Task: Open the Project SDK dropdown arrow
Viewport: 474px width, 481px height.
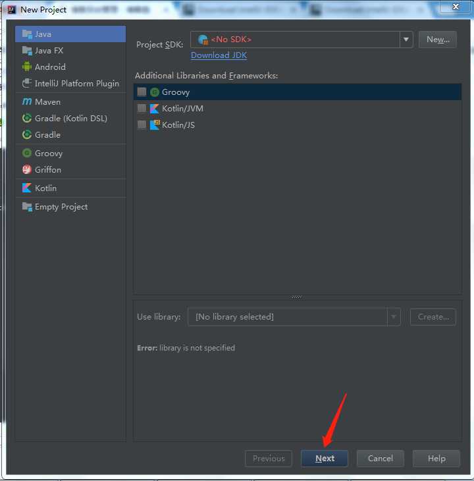Action: [406, 40]
